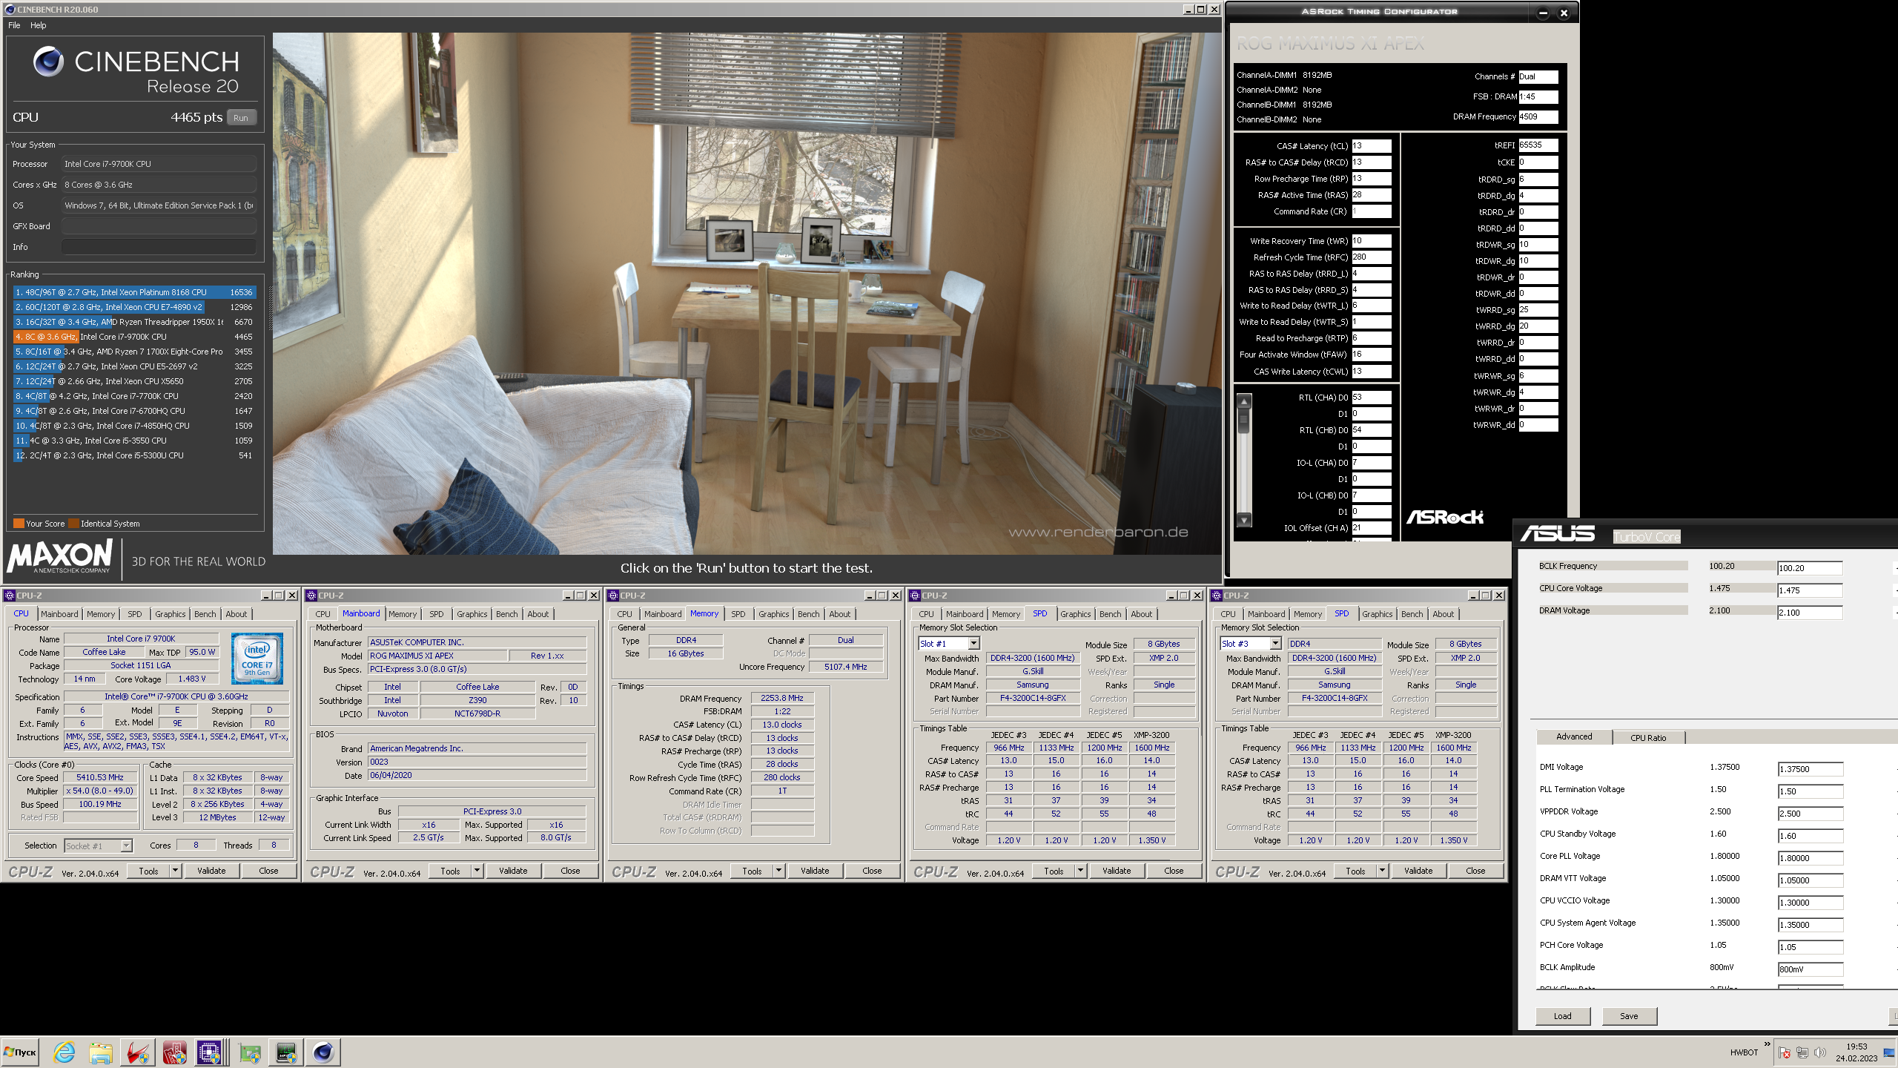Click the taskbar clock showing 19:53
This screenshot has width=1898, height=1068.
click(1856, 1052)
